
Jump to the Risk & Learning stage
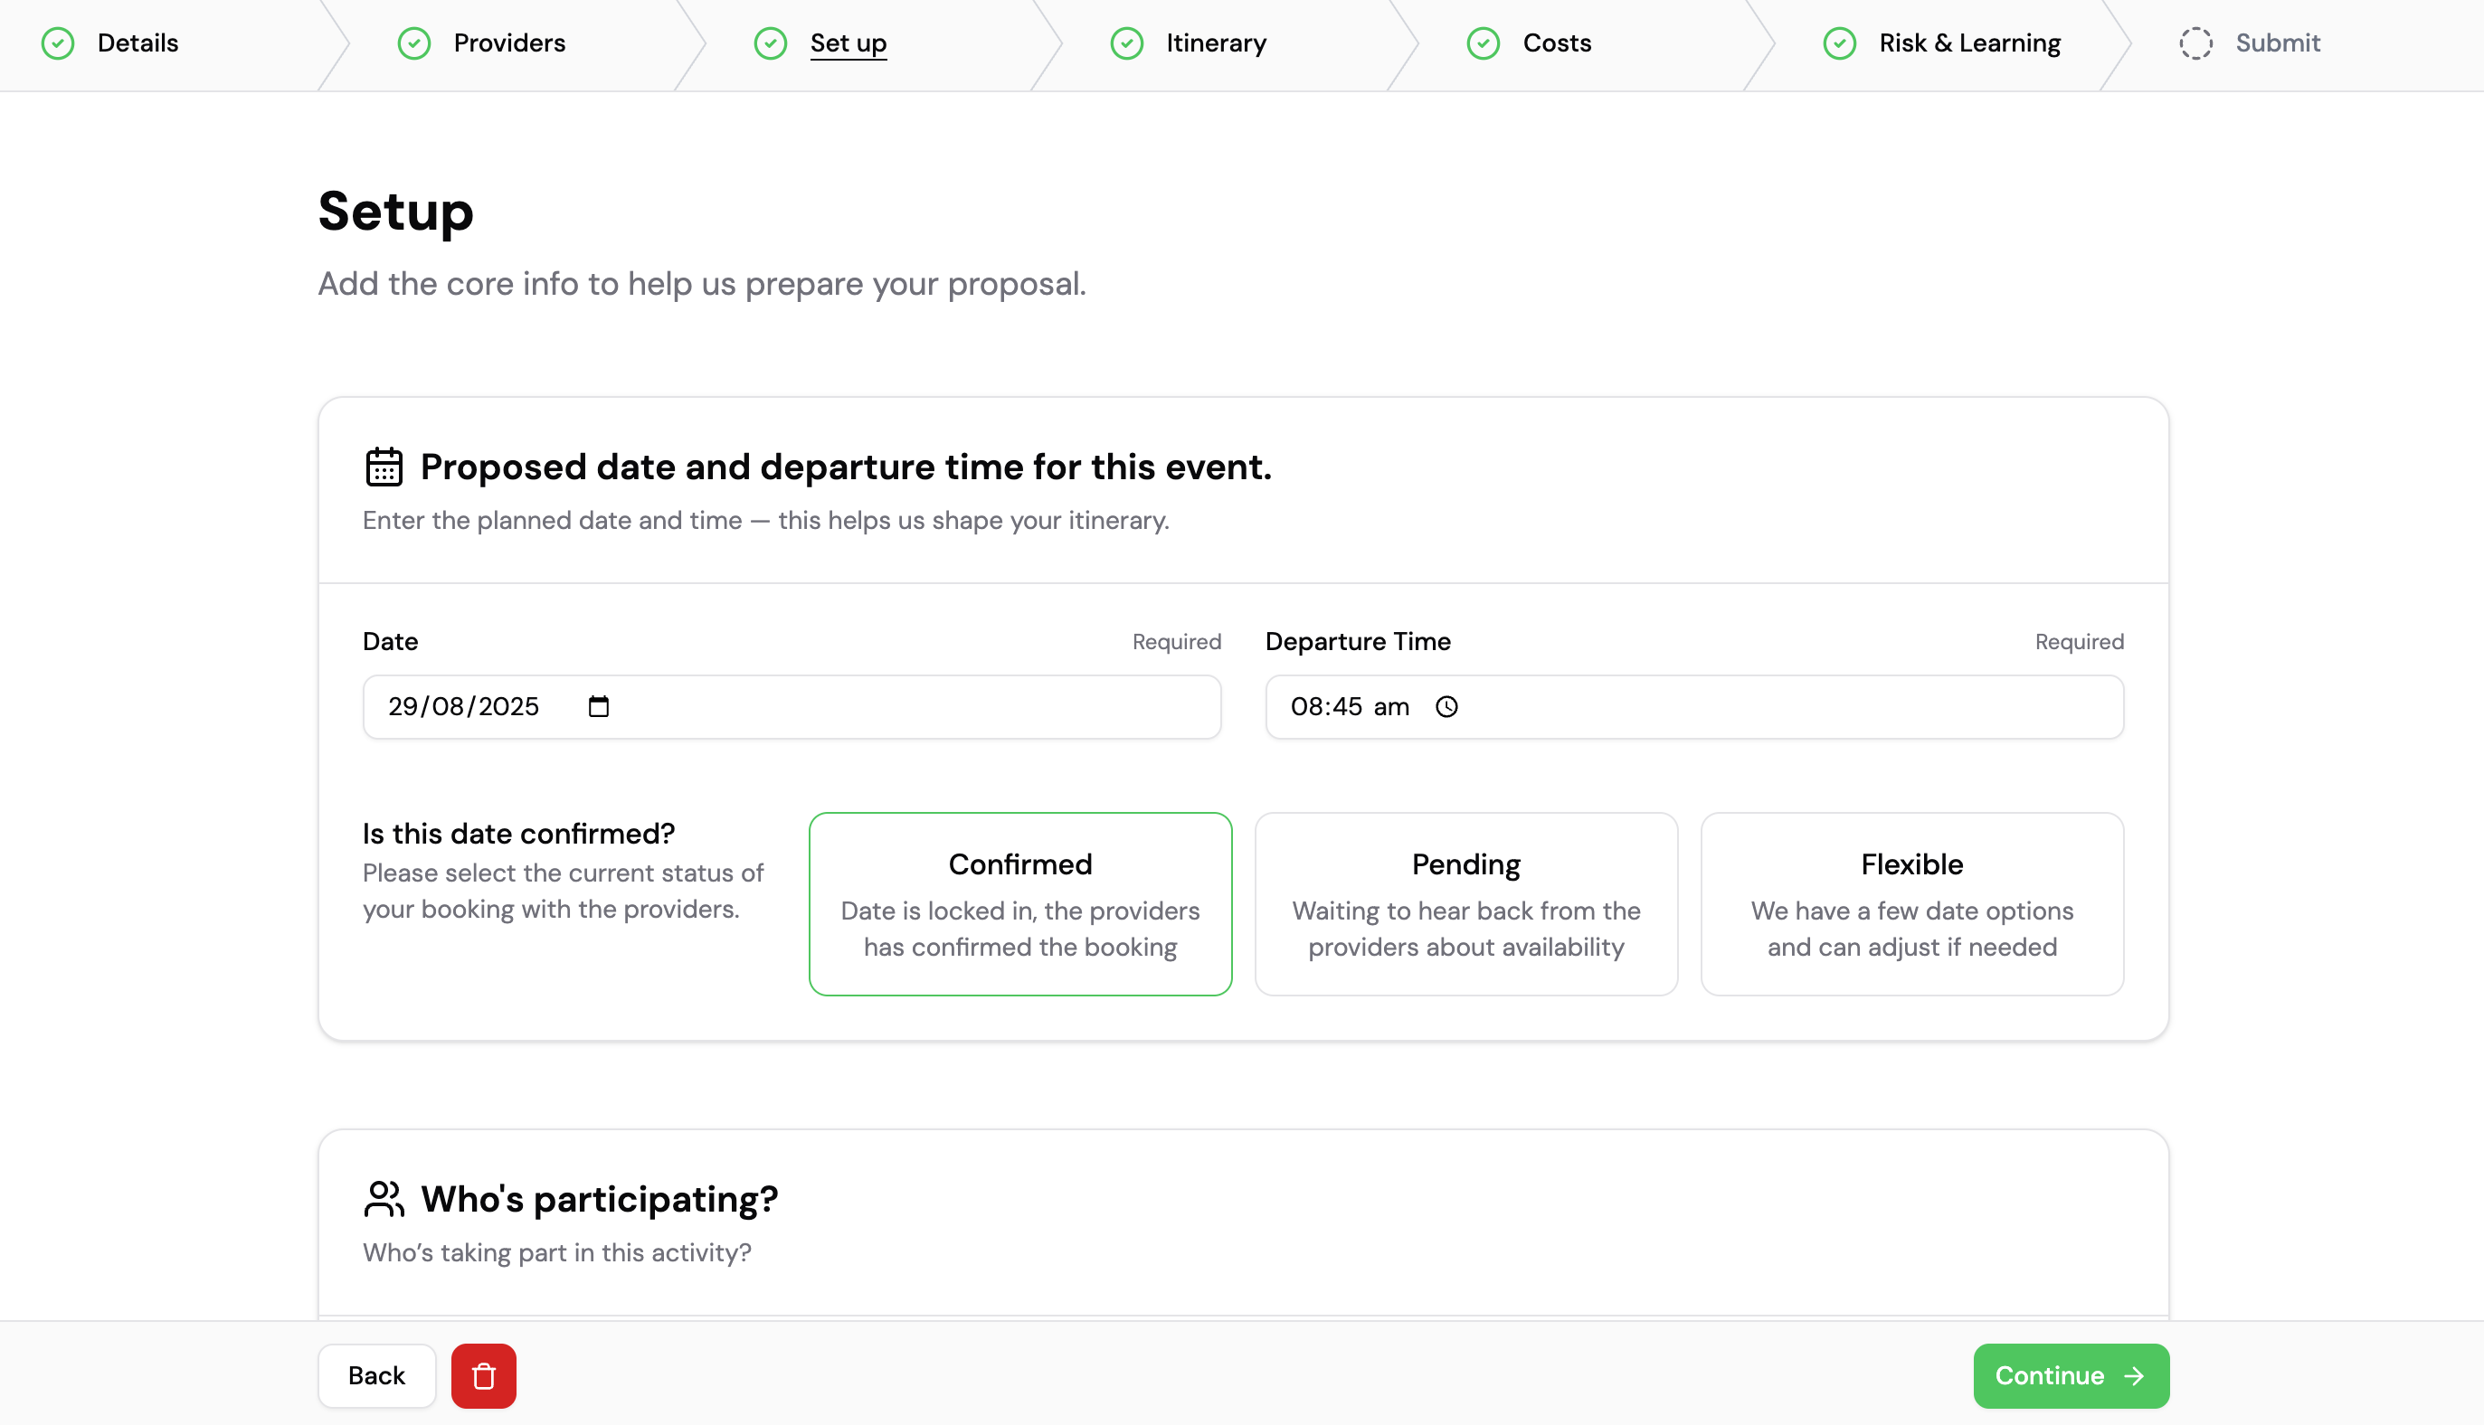[x=1969, y=44]
